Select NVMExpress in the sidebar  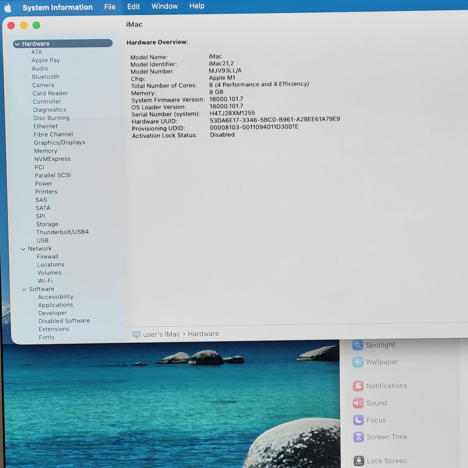52,159
